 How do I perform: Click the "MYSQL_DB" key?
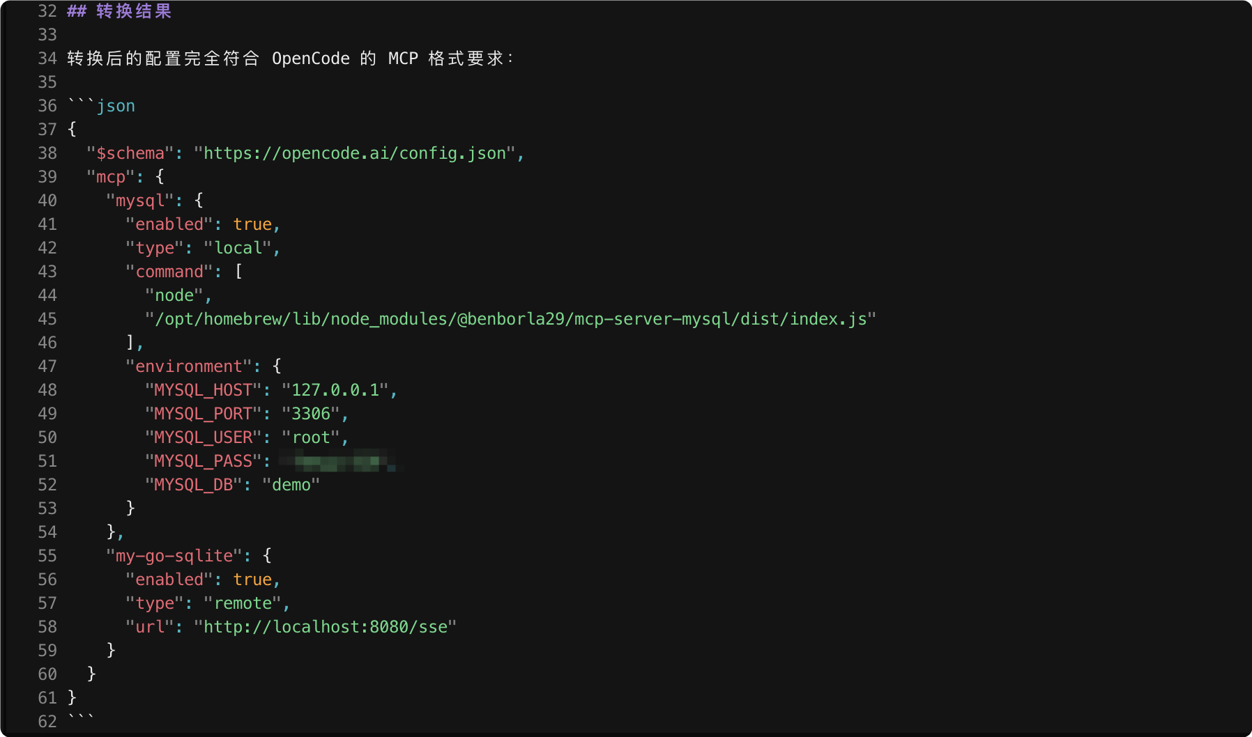(x=194, y=485)
